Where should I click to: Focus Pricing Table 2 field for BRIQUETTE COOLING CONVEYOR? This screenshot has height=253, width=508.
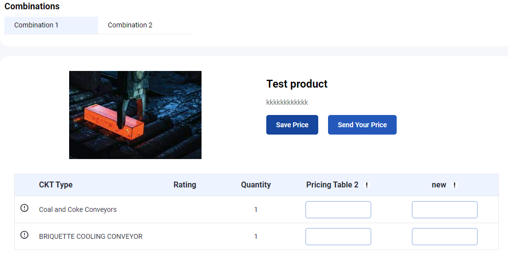click(x=338, y=236)
